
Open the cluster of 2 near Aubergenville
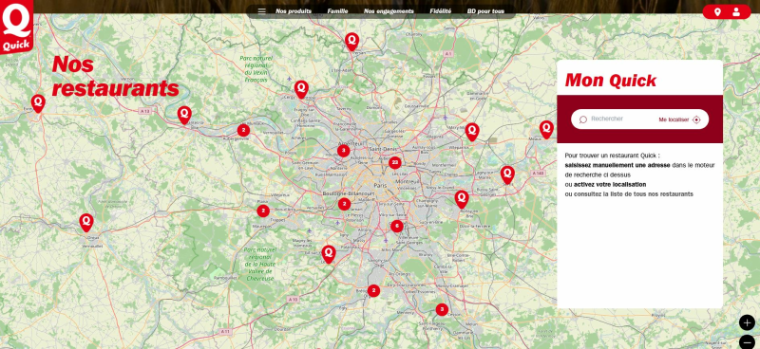[243, 130]
